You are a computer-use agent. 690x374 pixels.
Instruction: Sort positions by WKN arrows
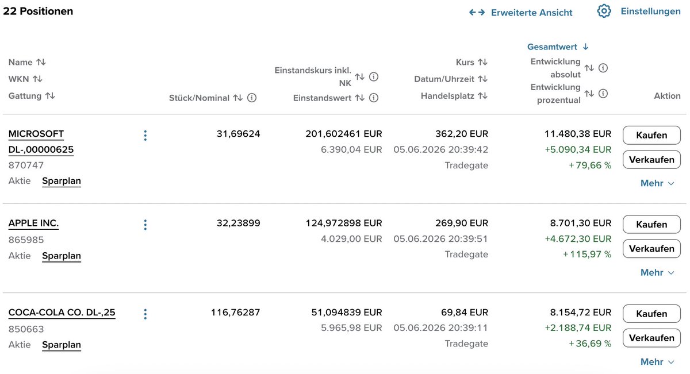(x=37, y=79)
